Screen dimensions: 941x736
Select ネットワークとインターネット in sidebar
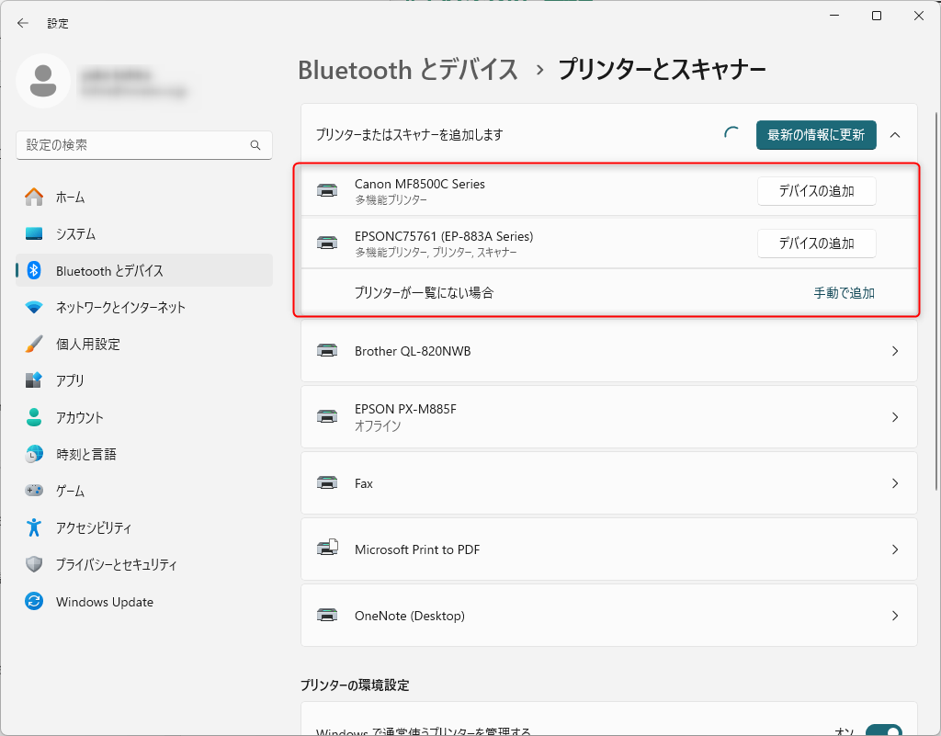[x=144, y=307]
